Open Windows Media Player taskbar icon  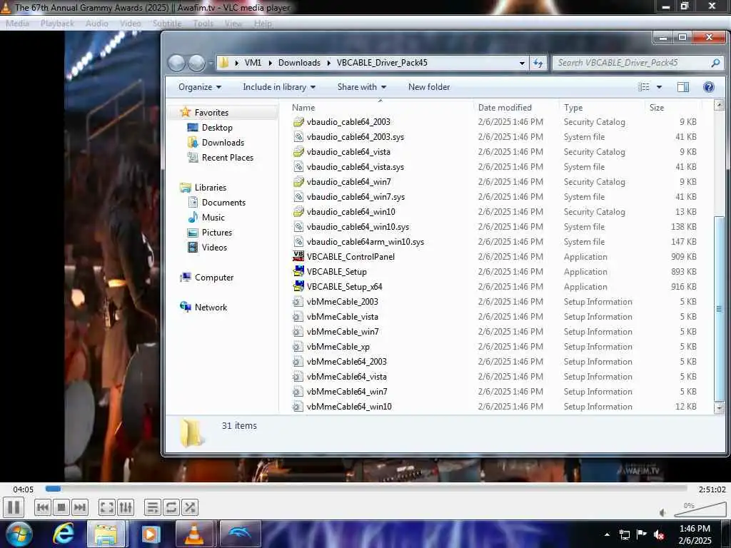[150, 534]
